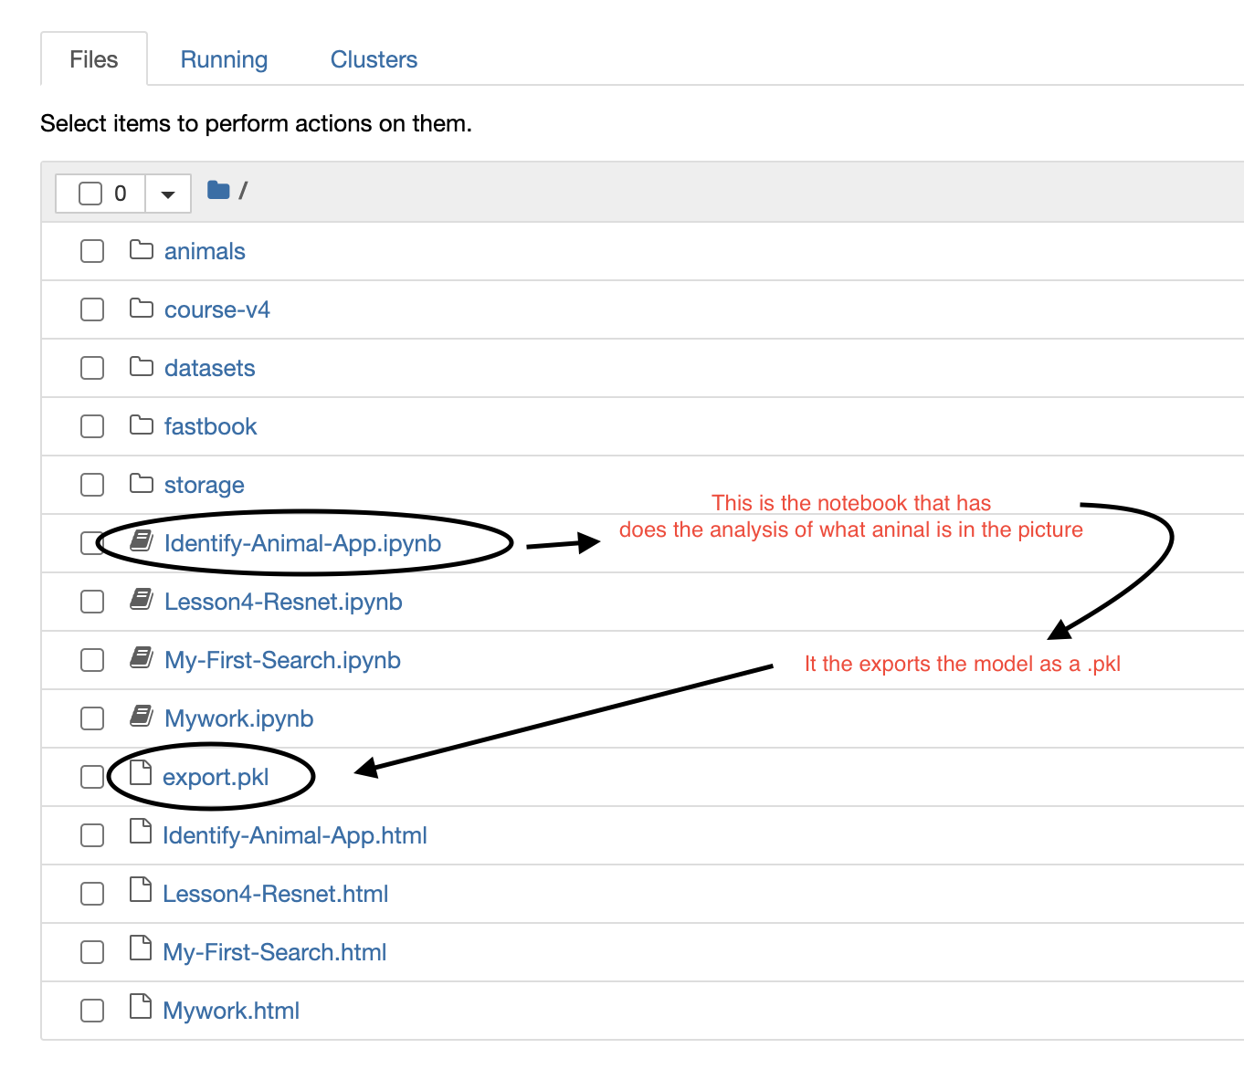Screen dimensions: 1244x1090
Task: Open the animals folder
Action: click(205, 251)
